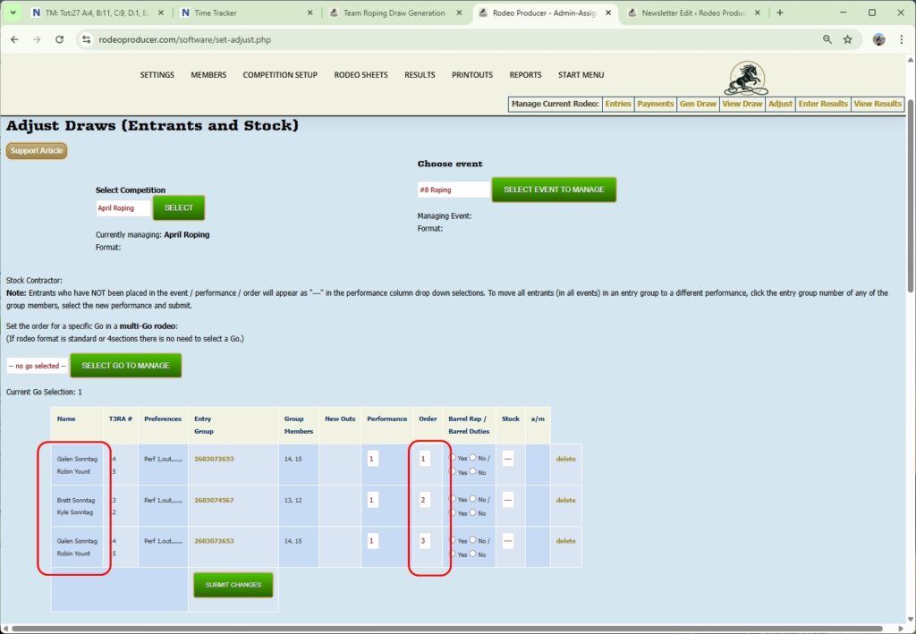Close the Rodeo Producer Admin-Assign tab

tap(608, 13)
